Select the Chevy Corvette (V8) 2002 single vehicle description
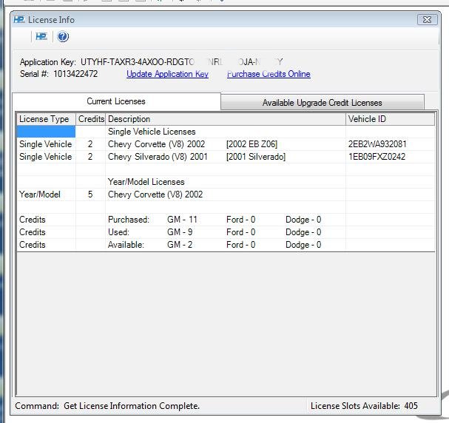The image size is (449, 423). [156, 144]
